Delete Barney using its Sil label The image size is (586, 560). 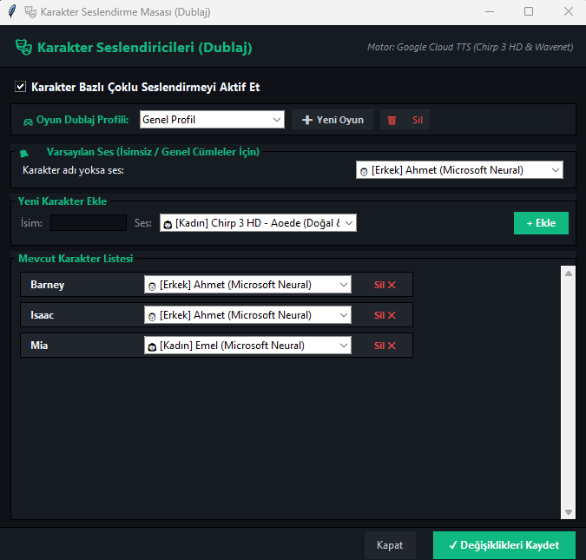pyautogui.click(x=379, y=285)
